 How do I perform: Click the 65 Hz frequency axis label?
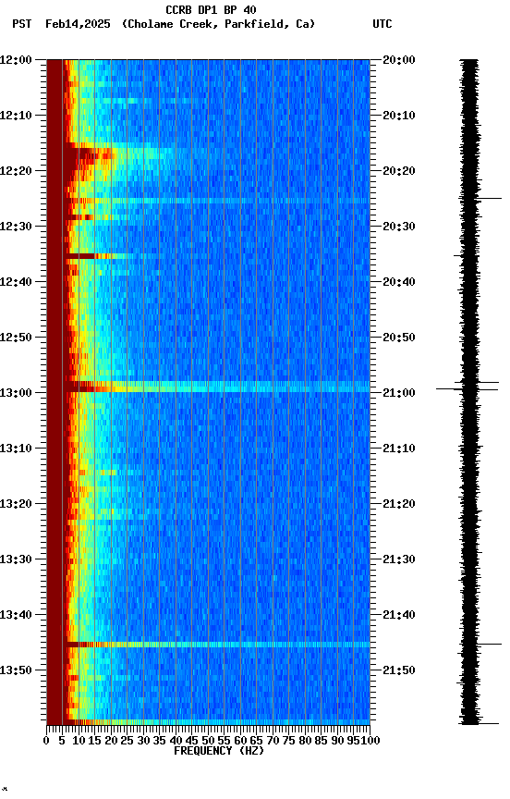click(257, 741)
